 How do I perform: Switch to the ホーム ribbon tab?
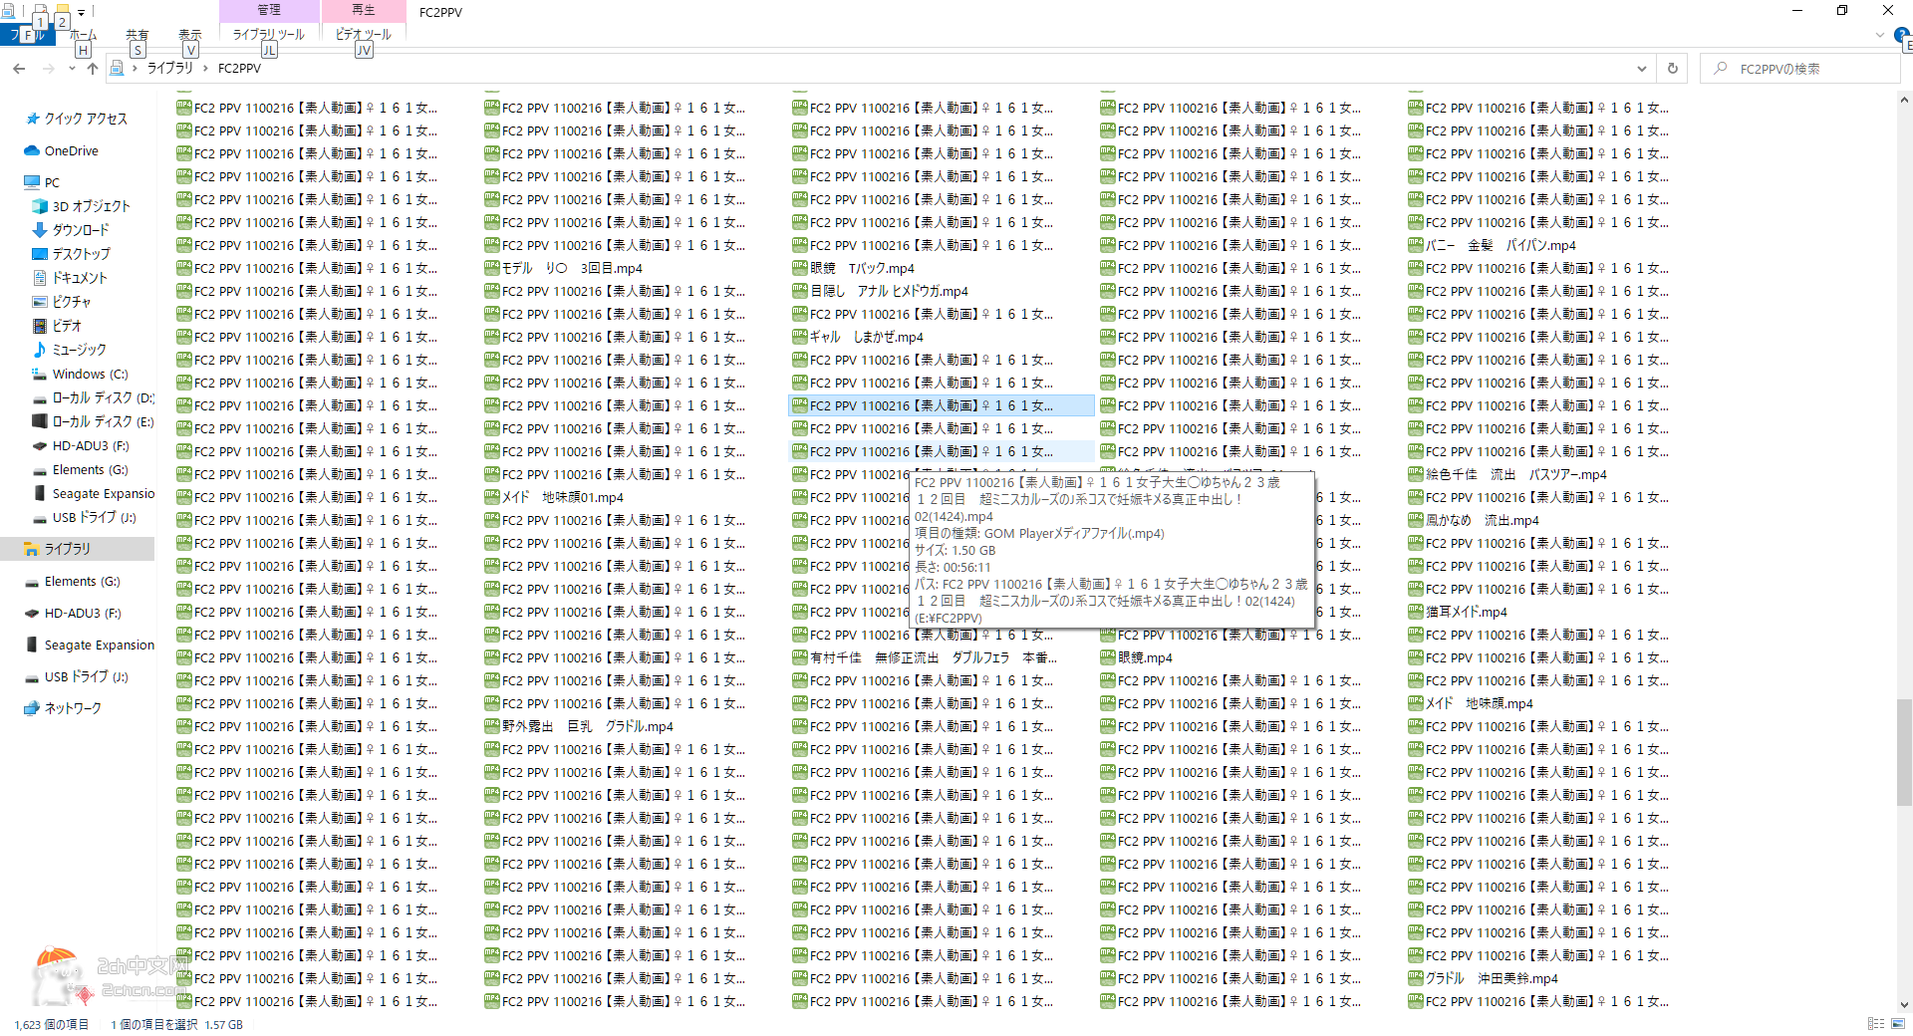[83, 35]
